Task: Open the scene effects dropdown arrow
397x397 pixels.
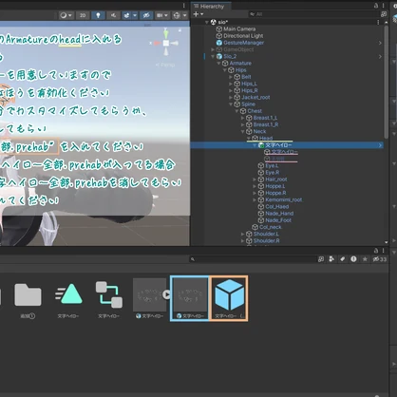Action: click(135, 15)
